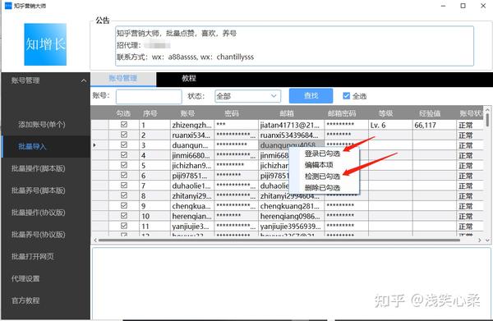Select account cell ruanxi534... in row 2
This screenshot has width=493, height=321.
pos(191,135)
